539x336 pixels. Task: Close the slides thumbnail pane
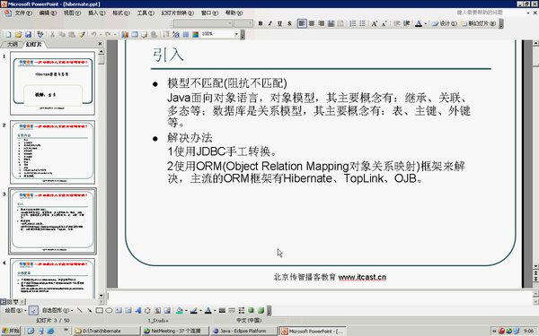tap(100, 44)
